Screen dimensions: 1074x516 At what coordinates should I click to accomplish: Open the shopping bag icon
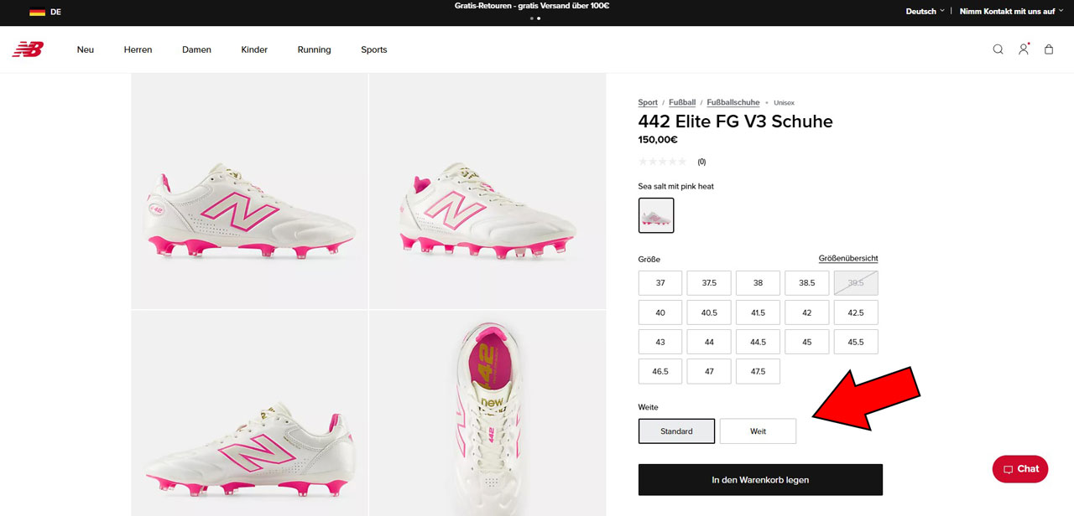tap(1049, 49)
